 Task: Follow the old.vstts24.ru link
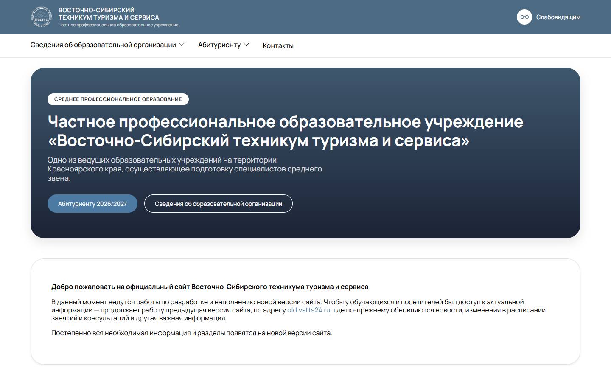pyautogui.click(x=308, y=310)
